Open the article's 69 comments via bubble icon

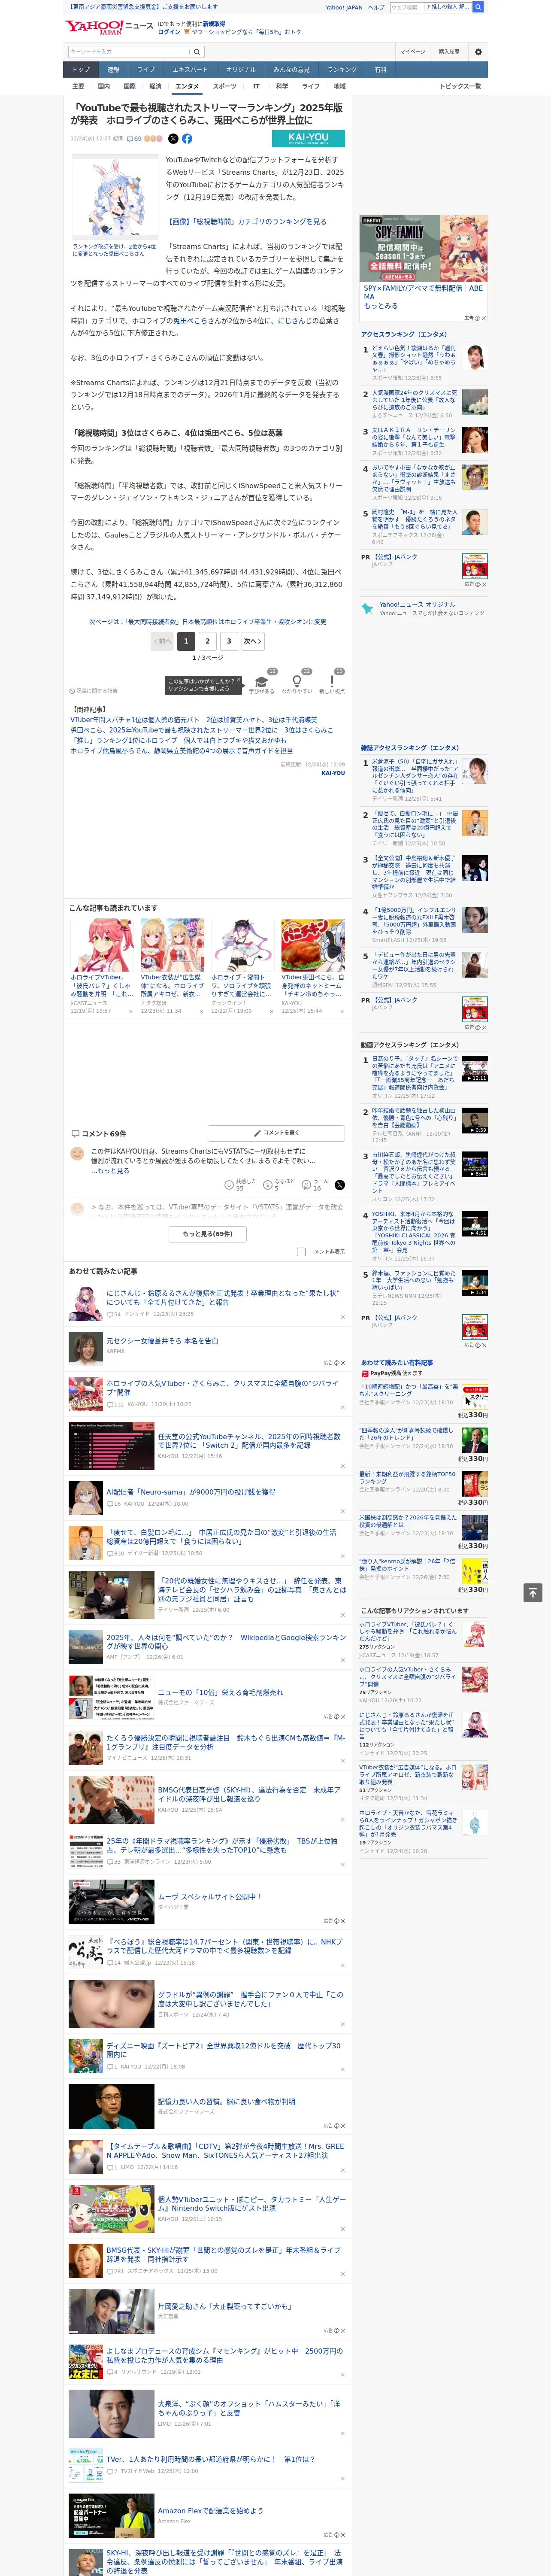point(134,139)
